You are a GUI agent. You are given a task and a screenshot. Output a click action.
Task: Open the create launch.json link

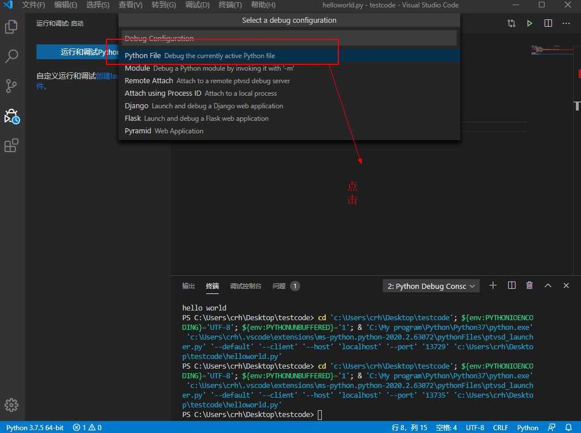point(107,76)
